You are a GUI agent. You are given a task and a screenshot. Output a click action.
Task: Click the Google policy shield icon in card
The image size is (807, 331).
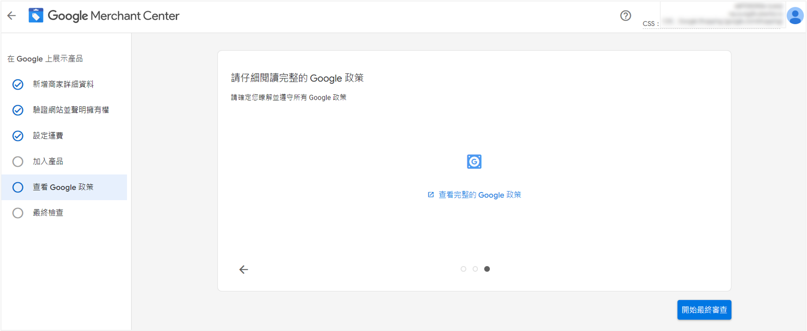tap(474, 162)
